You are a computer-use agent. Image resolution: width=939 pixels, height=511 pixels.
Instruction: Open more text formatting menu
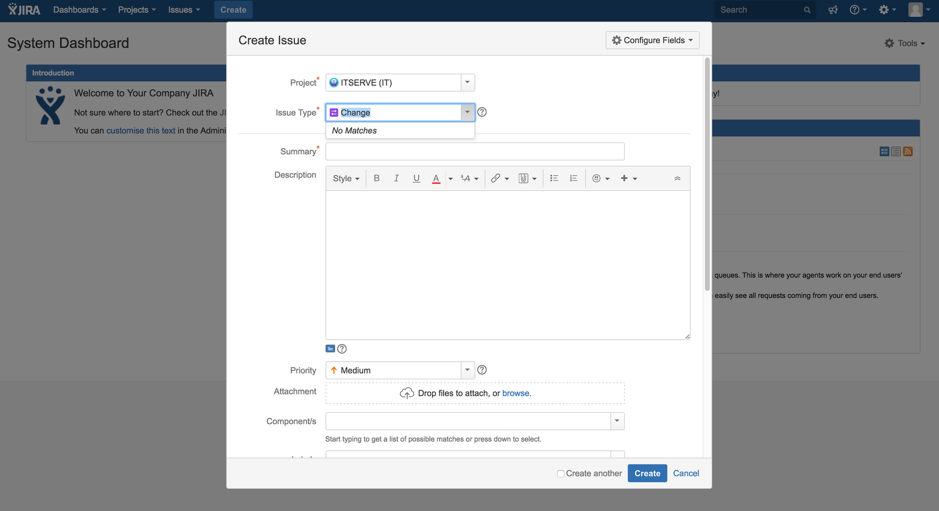coord(469,179)
